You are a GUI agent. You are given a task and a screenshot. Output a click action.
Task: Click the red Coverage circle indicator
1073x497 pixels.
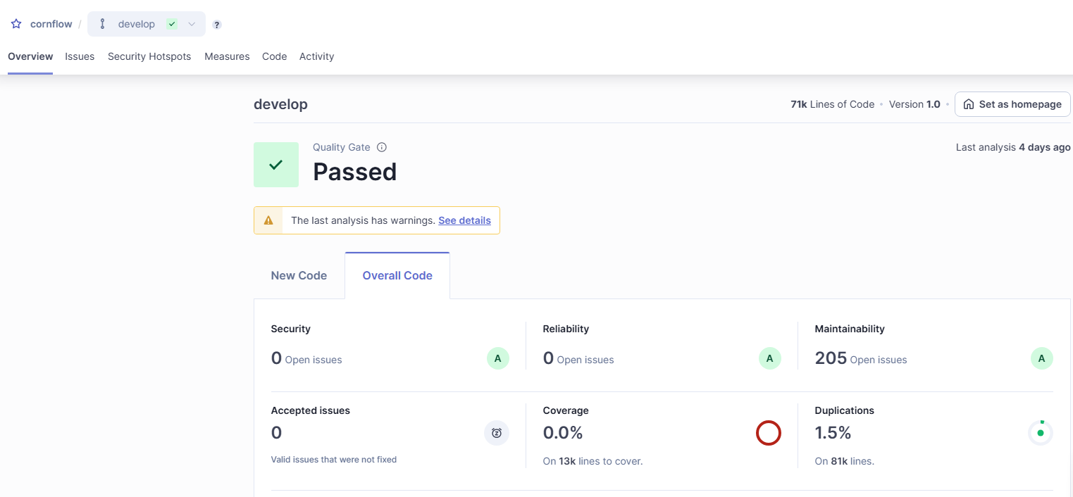click(769, 433)
